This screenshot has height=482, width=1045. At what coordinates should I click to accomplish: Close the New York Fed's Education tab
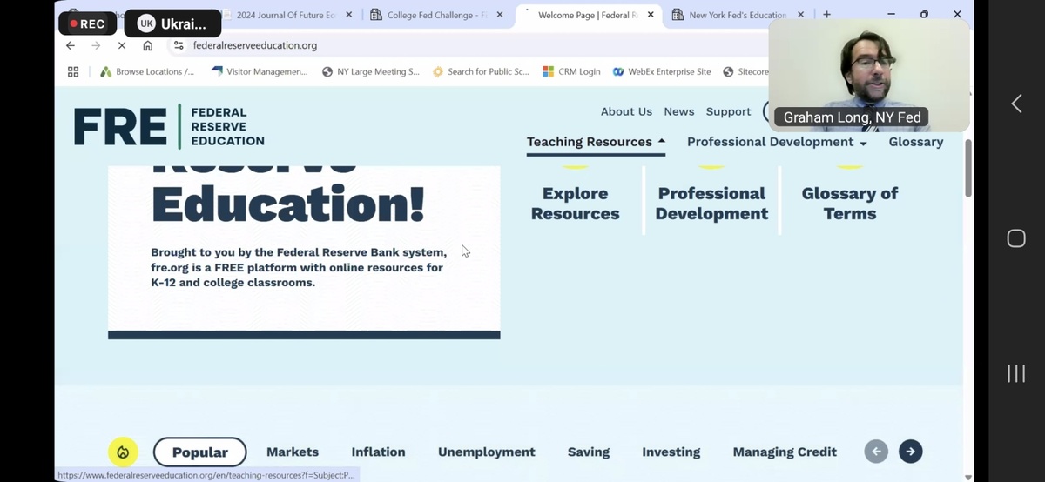(800, 15)
